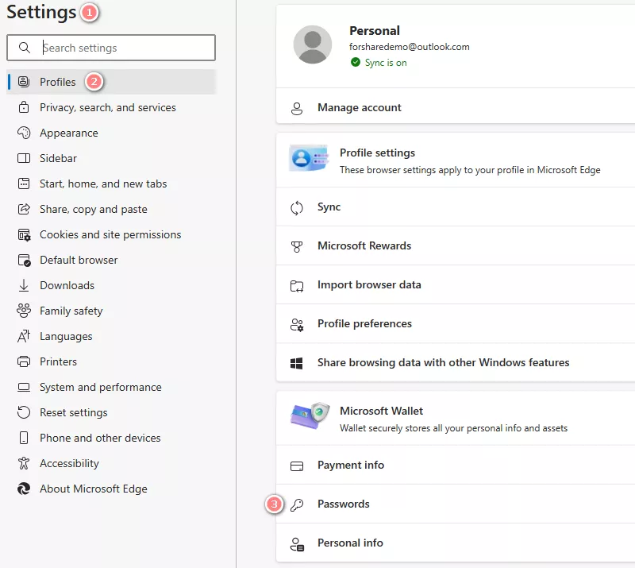635x568 pixels.
Task: Click the Personal profile avatar picture
Action: coord(313,44)
